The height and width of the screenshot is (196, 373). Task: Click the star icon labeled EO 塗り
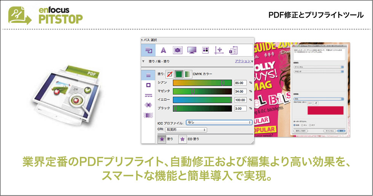(182, 139)
